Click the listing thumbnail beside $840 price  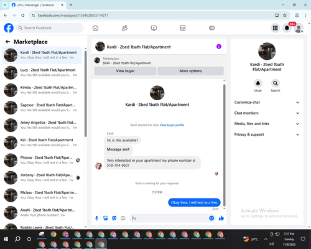click(x=97, y=60)
